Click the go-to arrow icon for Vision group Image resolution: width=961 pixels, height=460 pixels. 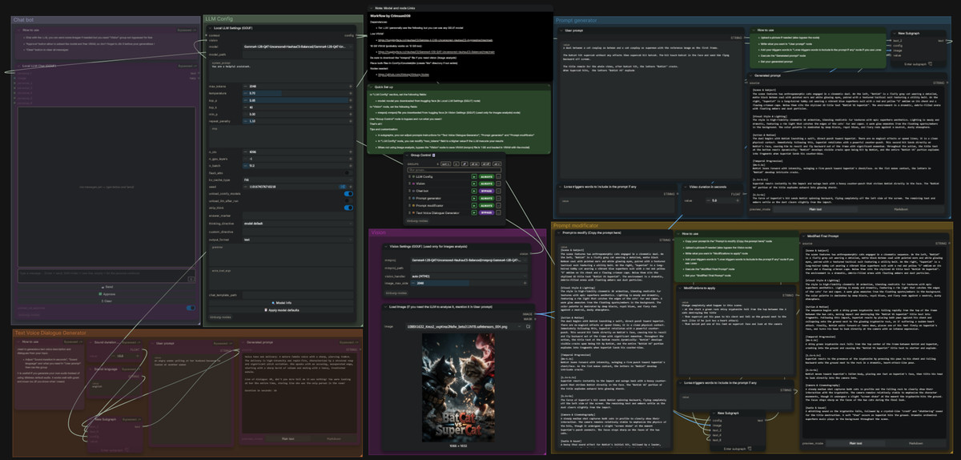tap(474, 184)
